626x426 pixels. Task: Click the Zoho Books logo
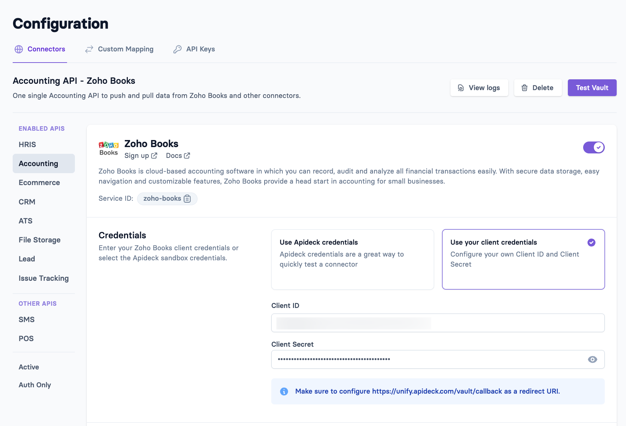(x=108, y=148)
